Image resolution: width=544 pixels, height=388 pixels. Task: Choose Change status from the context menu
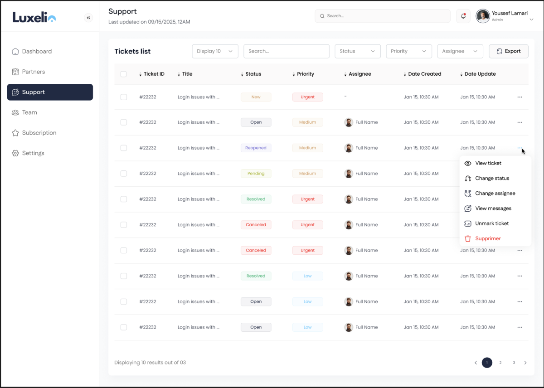492,178
